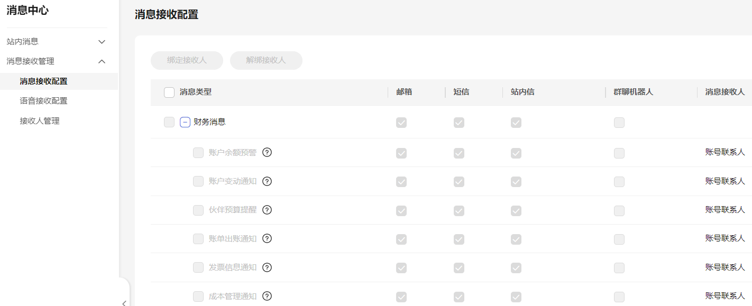The image size is (752, 306).
Task: Toggle 短信 checkbox for 账单出账通知
Action: click(x=459, y=239)
